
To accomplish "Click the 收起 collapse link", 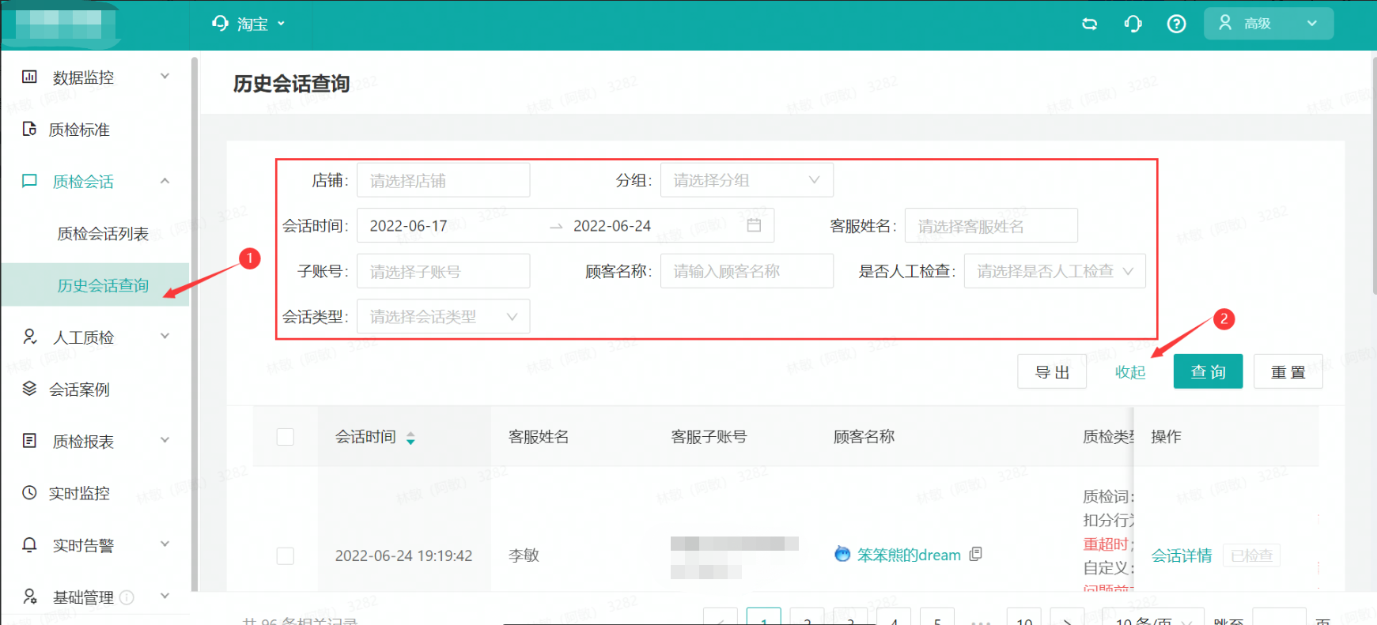I will tap(1130, 371).
